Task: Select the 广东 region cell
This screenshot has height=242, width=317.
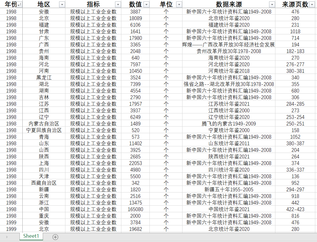Action: [x=44, y=38]
